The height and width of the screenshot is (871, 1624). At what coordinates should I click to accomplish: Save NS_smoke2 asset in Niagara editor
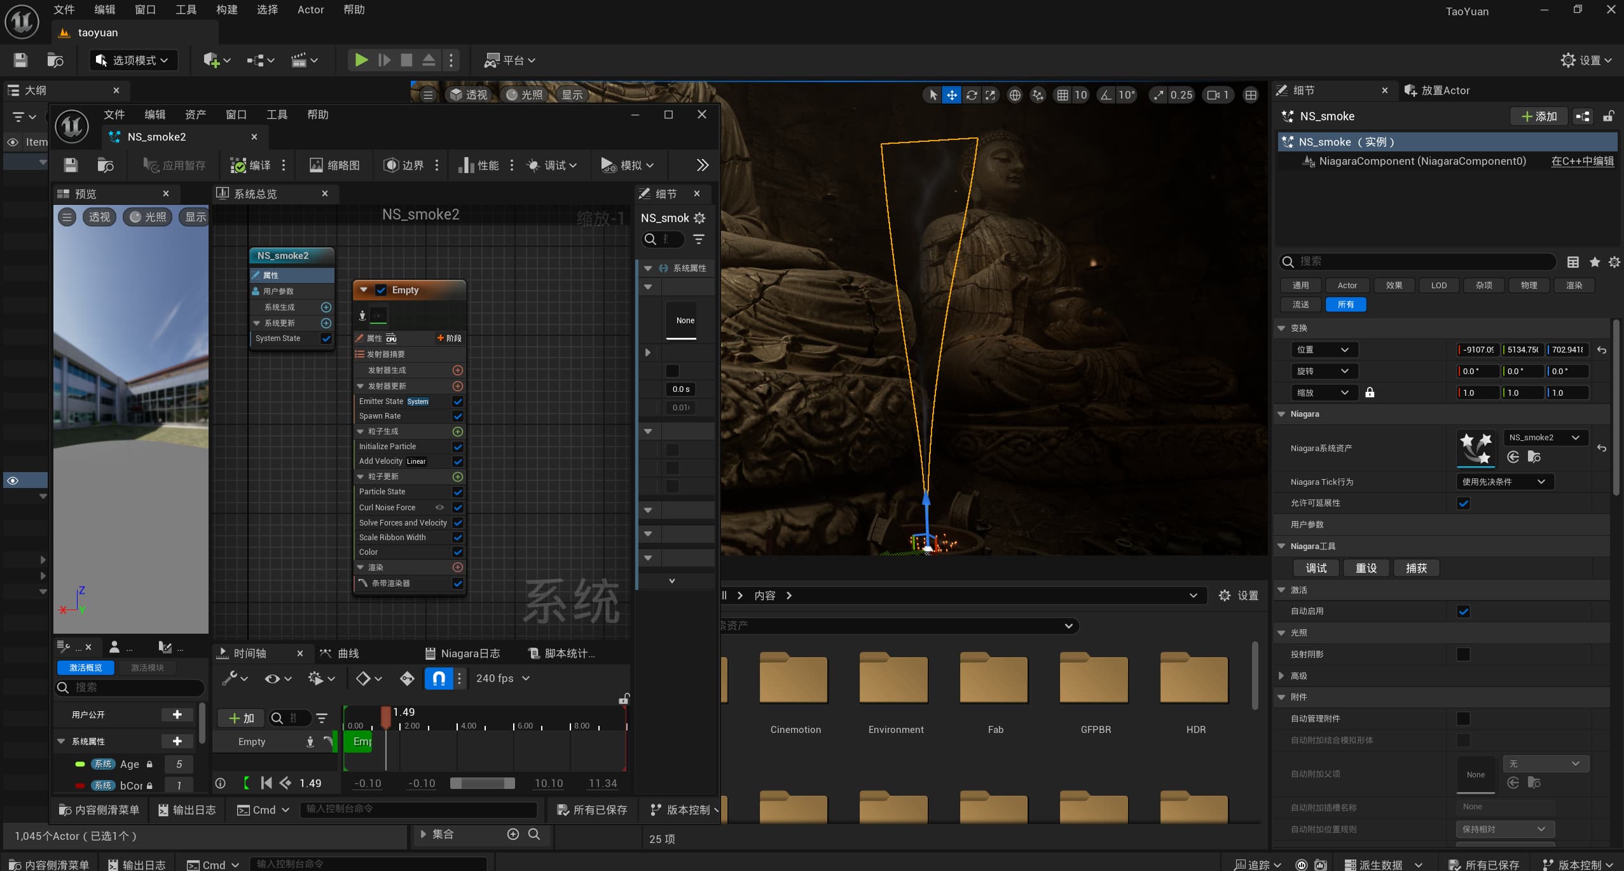tap(71, 165)
